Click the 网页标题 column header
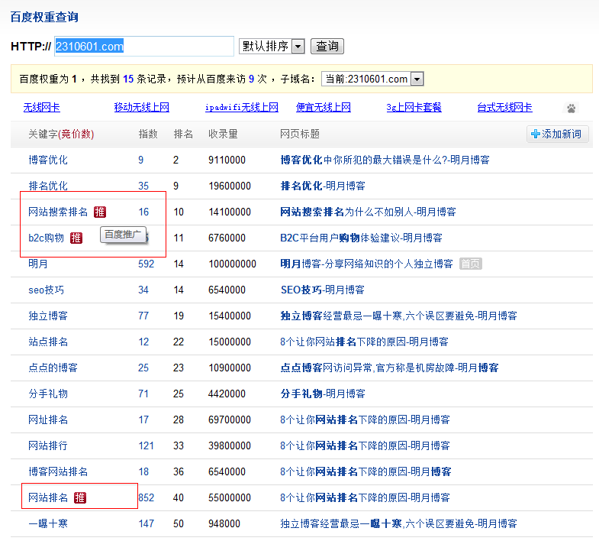 pyautogui.click(x=299, y=134)
